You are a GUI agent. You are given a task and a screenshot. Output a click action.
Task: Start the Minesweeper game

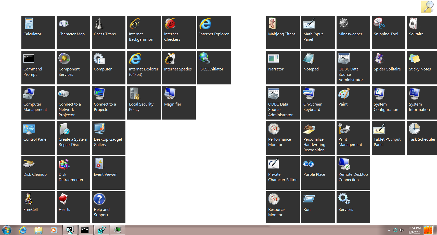(353, 32)
